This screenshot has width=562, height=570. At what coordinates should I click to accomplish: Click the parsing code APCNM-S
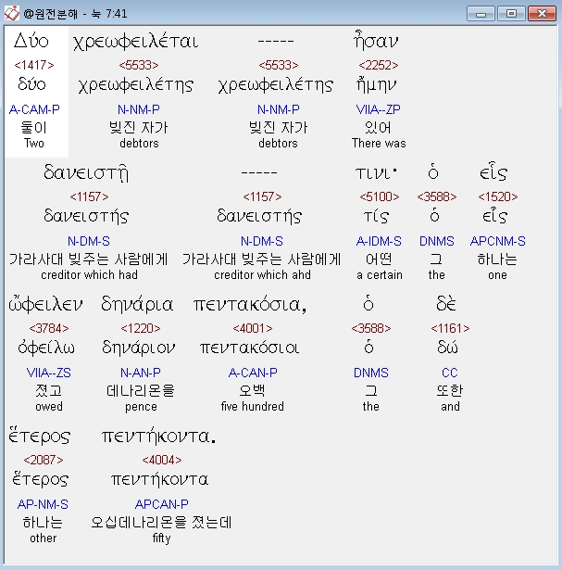(x=498, y=241)
